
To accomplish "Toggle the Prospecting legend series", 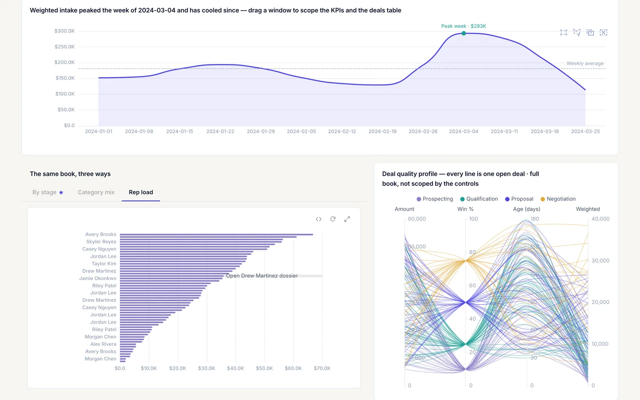I will [x=435, y=199].
